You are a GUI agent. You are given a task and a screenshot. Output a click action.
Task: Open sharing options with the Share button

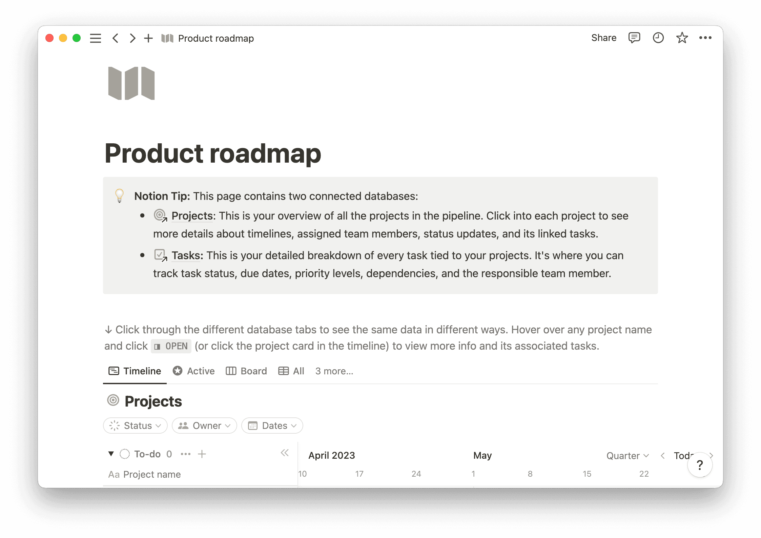[x=603, y=38]
